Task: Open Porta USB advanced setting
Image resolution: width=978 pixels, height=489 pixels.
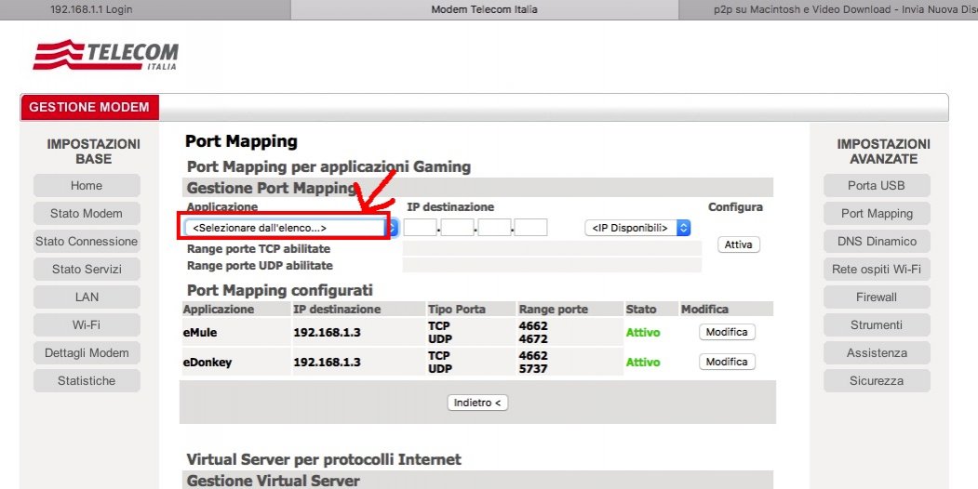Action: (x=876, y=185)
